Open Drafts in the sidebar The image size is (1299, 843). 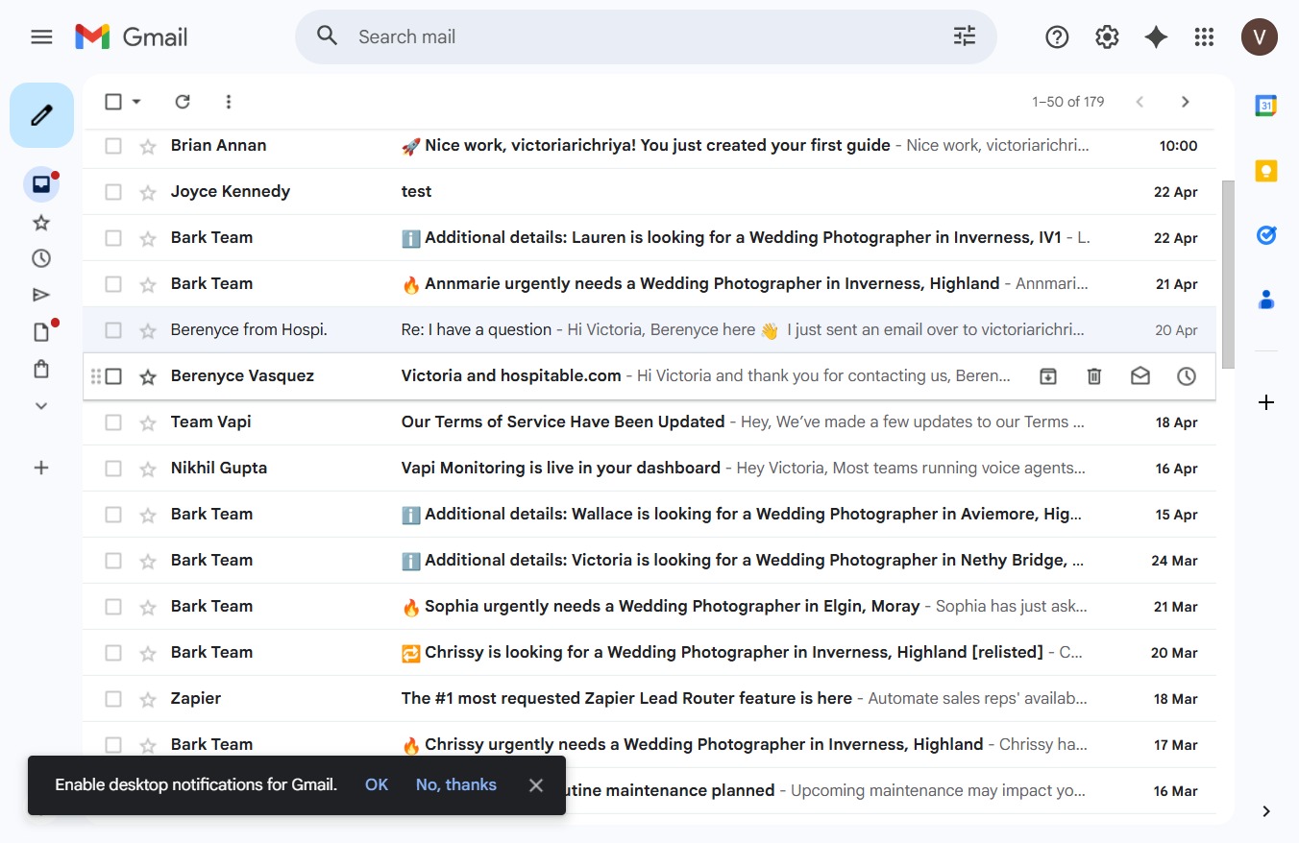[41, 332]
